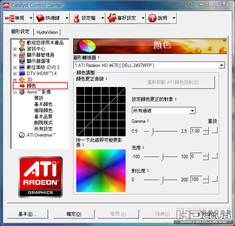Click the Avivo 影像 film reel icon
This screenshot has height=226, width=235.
(22, 92)
